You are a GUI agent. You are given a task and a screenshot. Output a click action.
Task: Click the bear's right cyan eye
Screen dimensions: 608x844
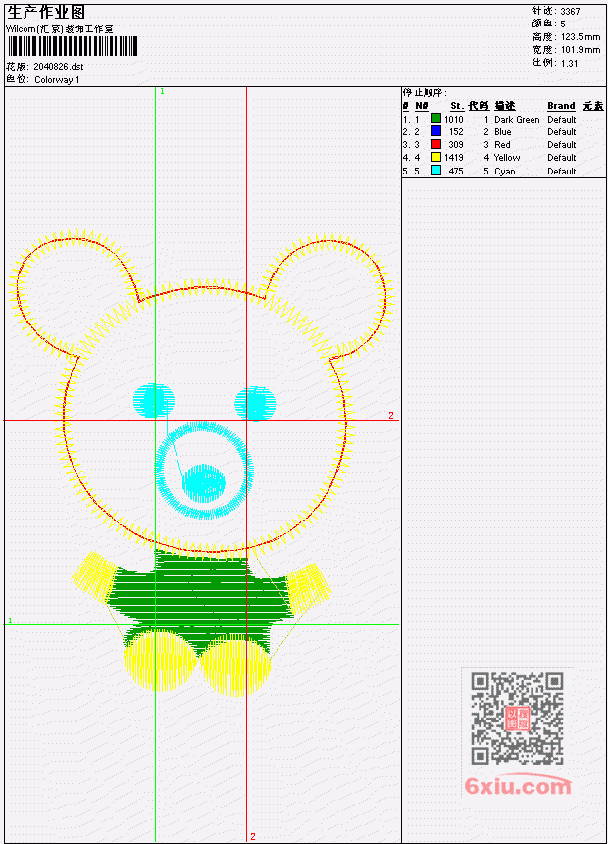coord(255,403)
